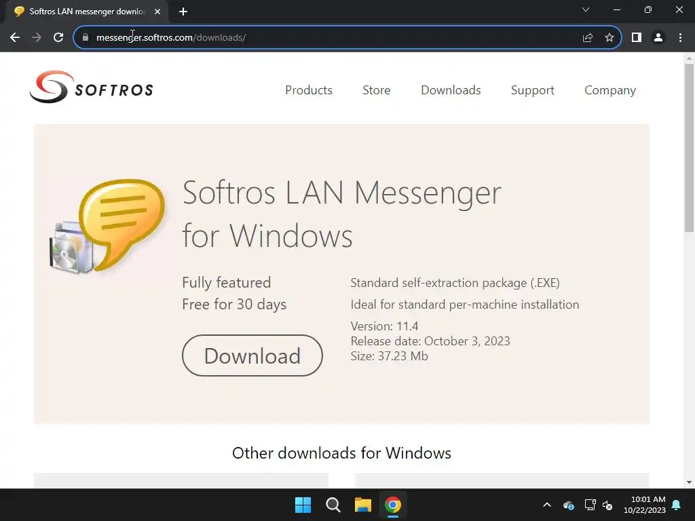Click 'Standard self-extraction package (.EXE)' text
695x521 pixels.
point(455,283)
